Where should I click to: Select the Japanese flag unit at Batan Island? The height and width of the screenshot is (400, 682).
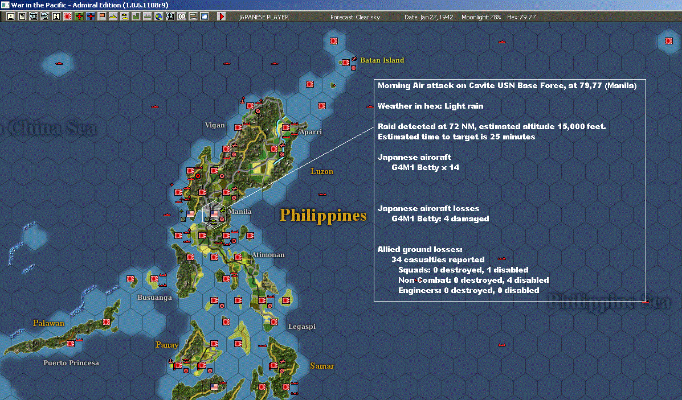point(346,63)
